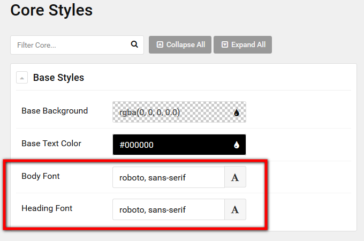Click the Base Text Color label
364x241 pixels.
(x=51, y=144)
